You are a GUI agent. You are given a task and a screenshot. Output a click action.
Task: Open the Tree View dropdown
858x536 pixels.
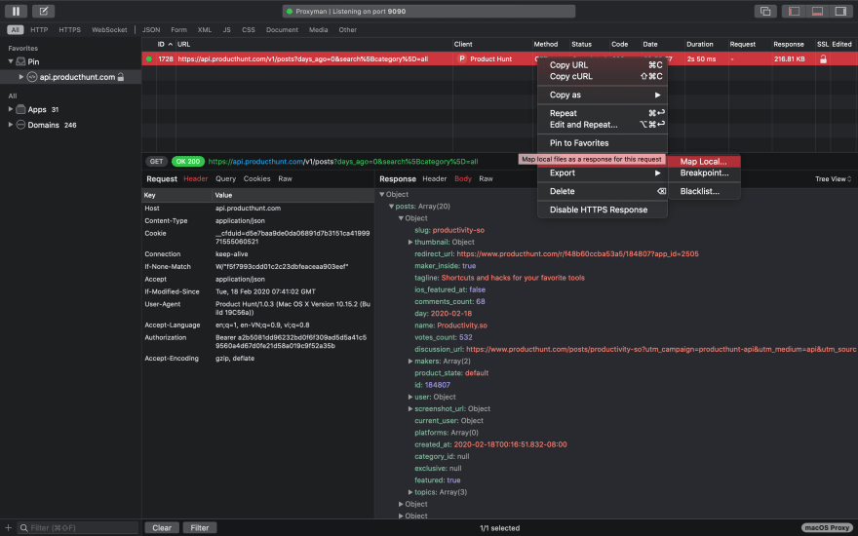tap(833, 179)
